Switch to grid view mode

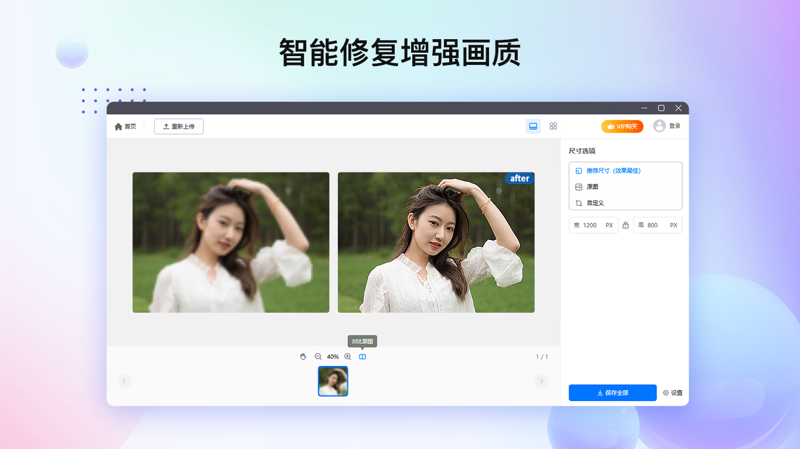(553, 126)
